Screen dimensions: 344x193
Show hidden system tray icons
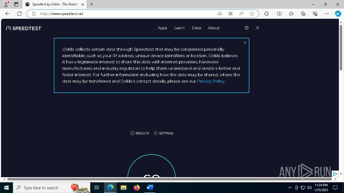pyautogui.click(x=290, y=188)
